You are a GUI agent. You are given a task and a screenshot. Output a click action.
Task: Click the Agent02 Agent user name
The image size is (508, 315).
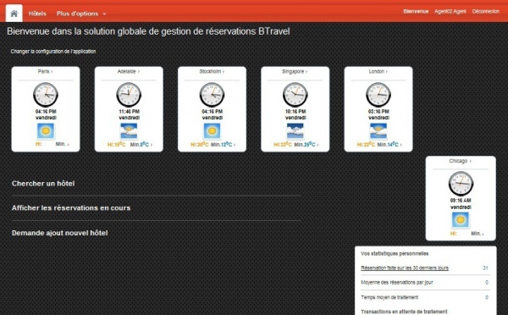coord(450,11)
